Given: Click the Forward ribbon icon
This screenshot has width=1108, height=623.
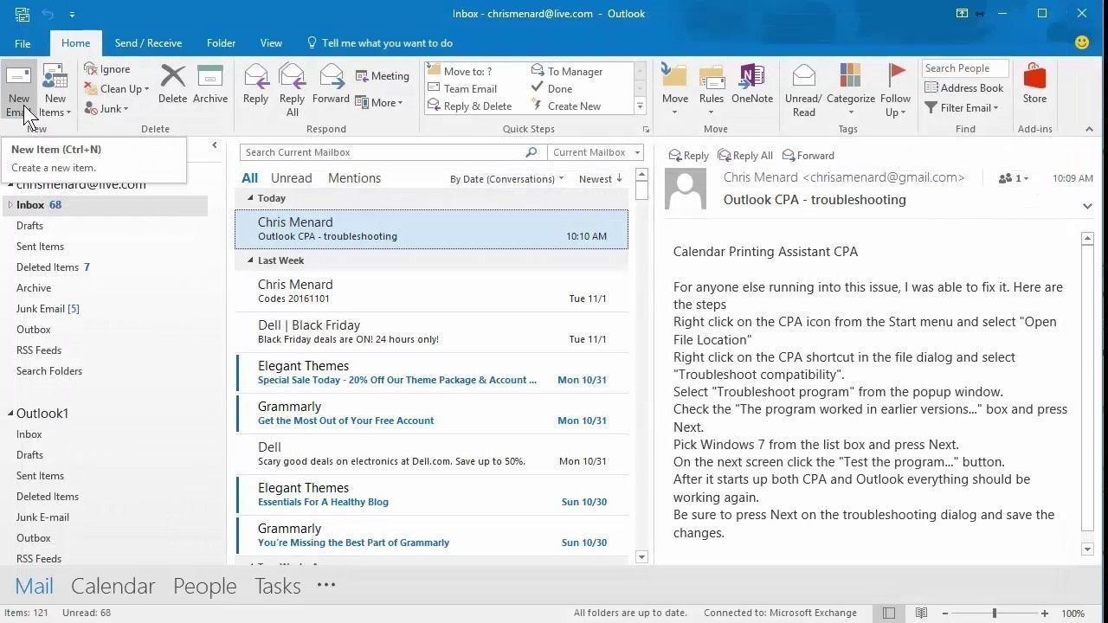Looking at the screenshot, I should (331, 76).
